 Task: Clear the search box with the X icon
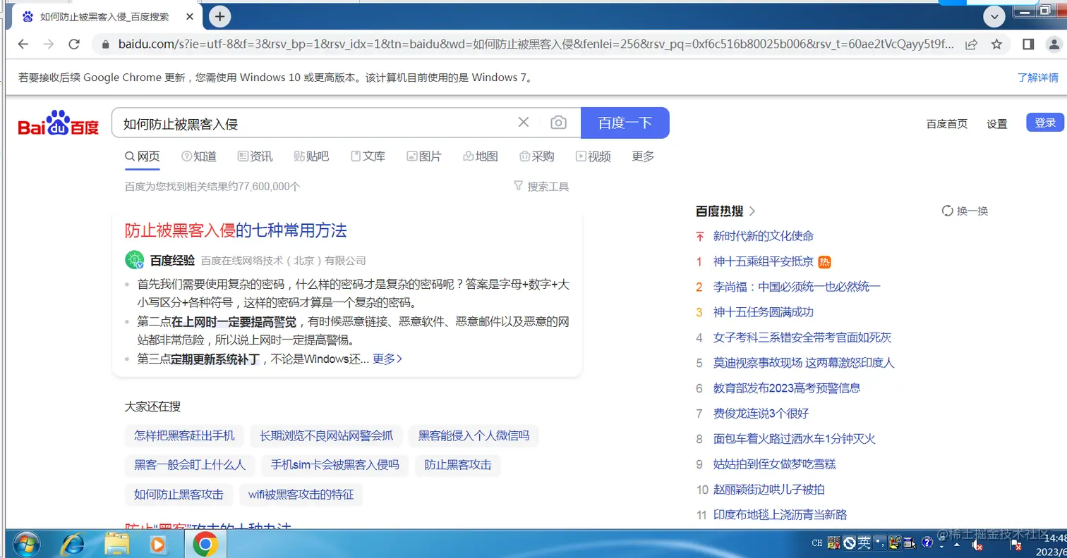524,123
